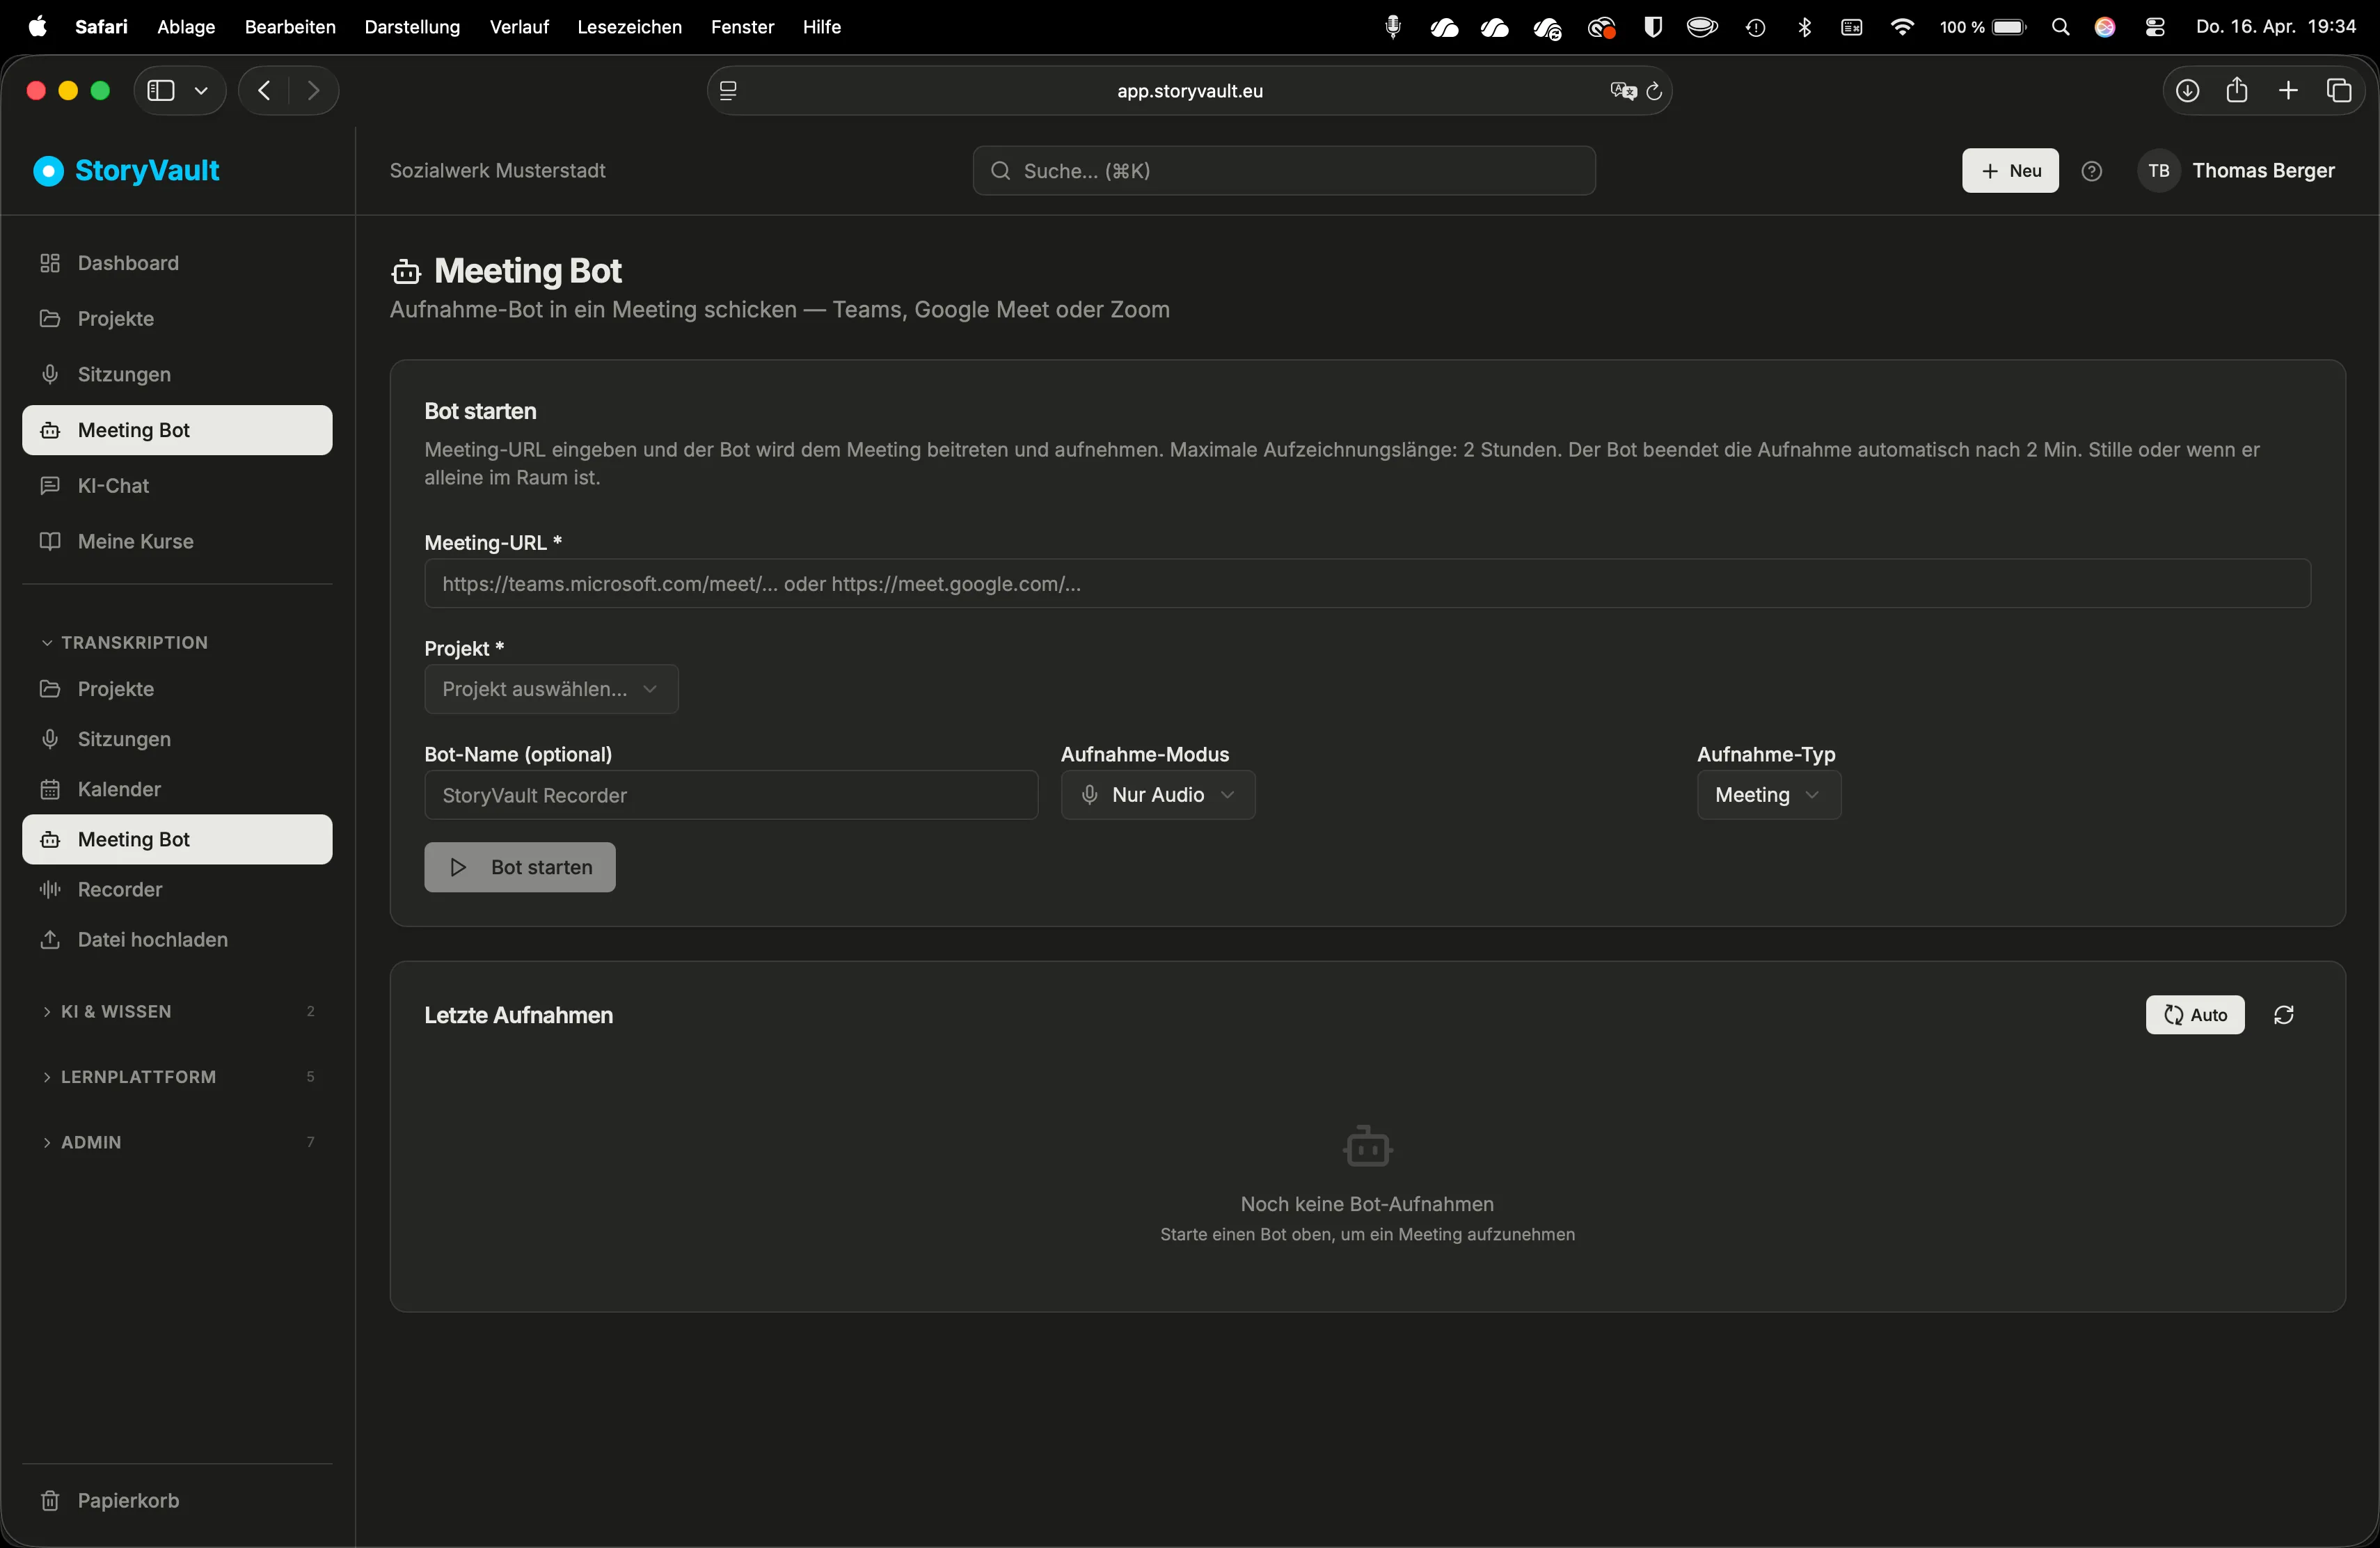2380x1548 pixels.
Task: Refresh the Letzte Aufnahmen list
Action: point(2283,1015)
